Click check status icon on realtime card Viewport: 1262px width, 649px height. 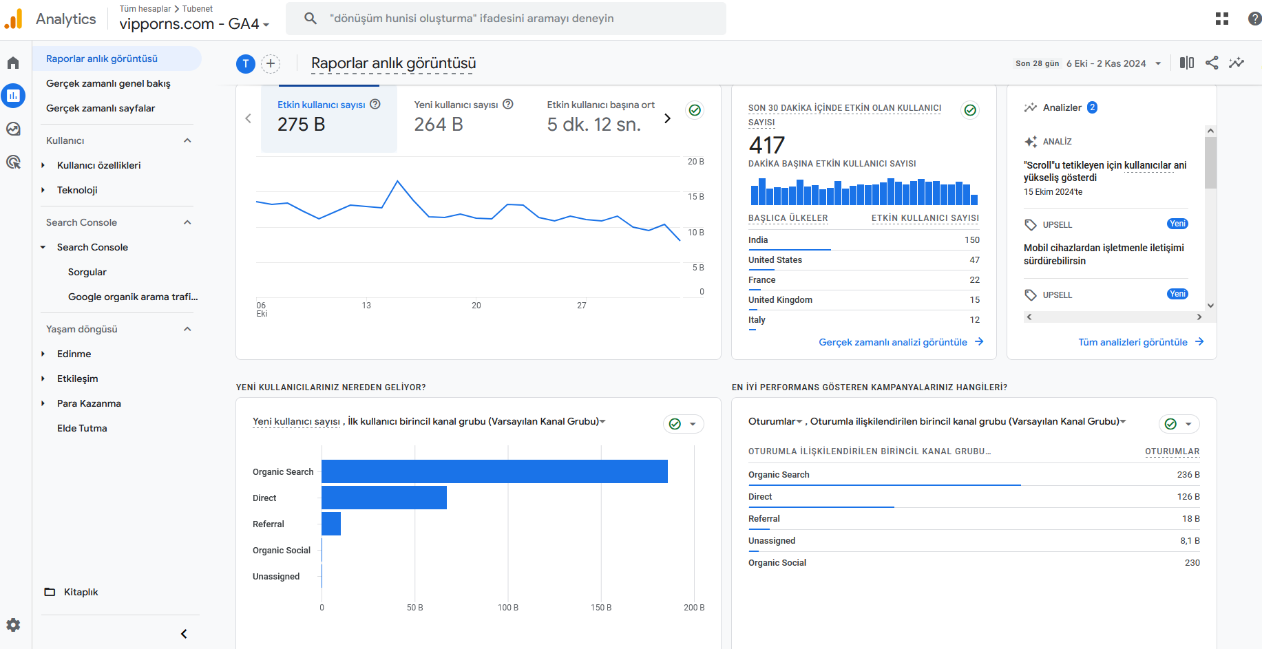pyautogui.click(x=970, y=110)
